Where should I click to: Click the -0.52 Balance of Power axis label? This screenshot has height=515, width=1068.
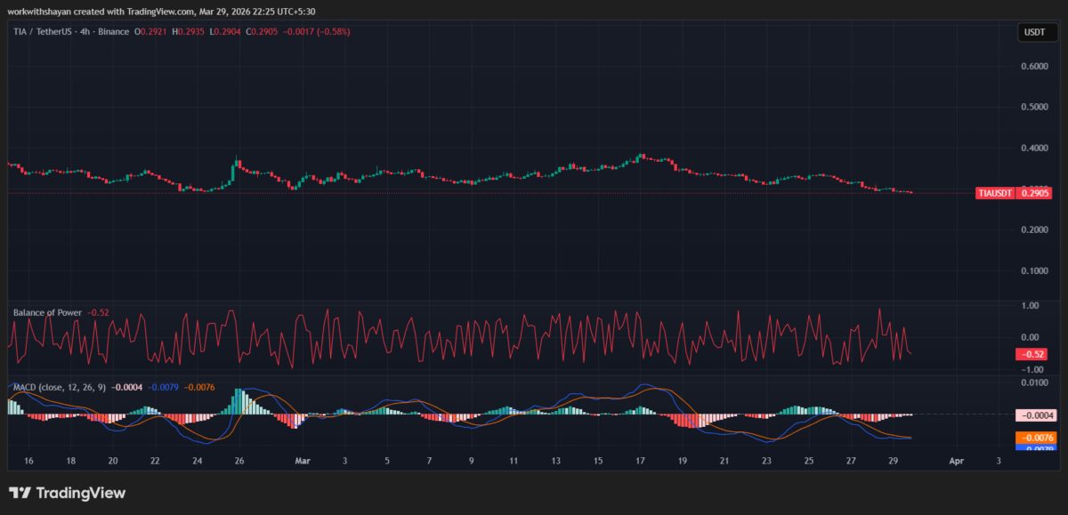coord(1030,356)
